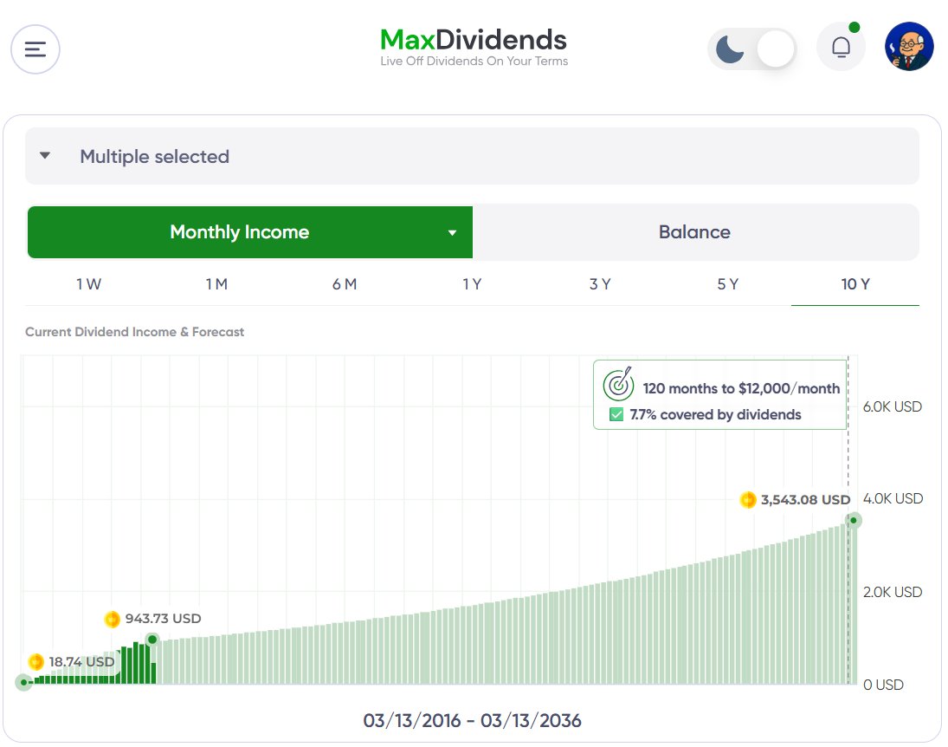Screen dimensions: 948x747
Task: Click Current Dividend Income & Forecast heading
Action: [x=135, y=332]
